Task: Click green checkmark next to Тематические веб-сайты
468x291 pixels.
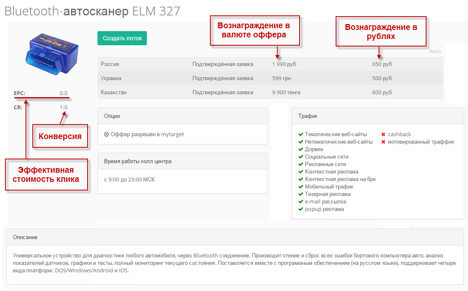Action: click(301, 134)
